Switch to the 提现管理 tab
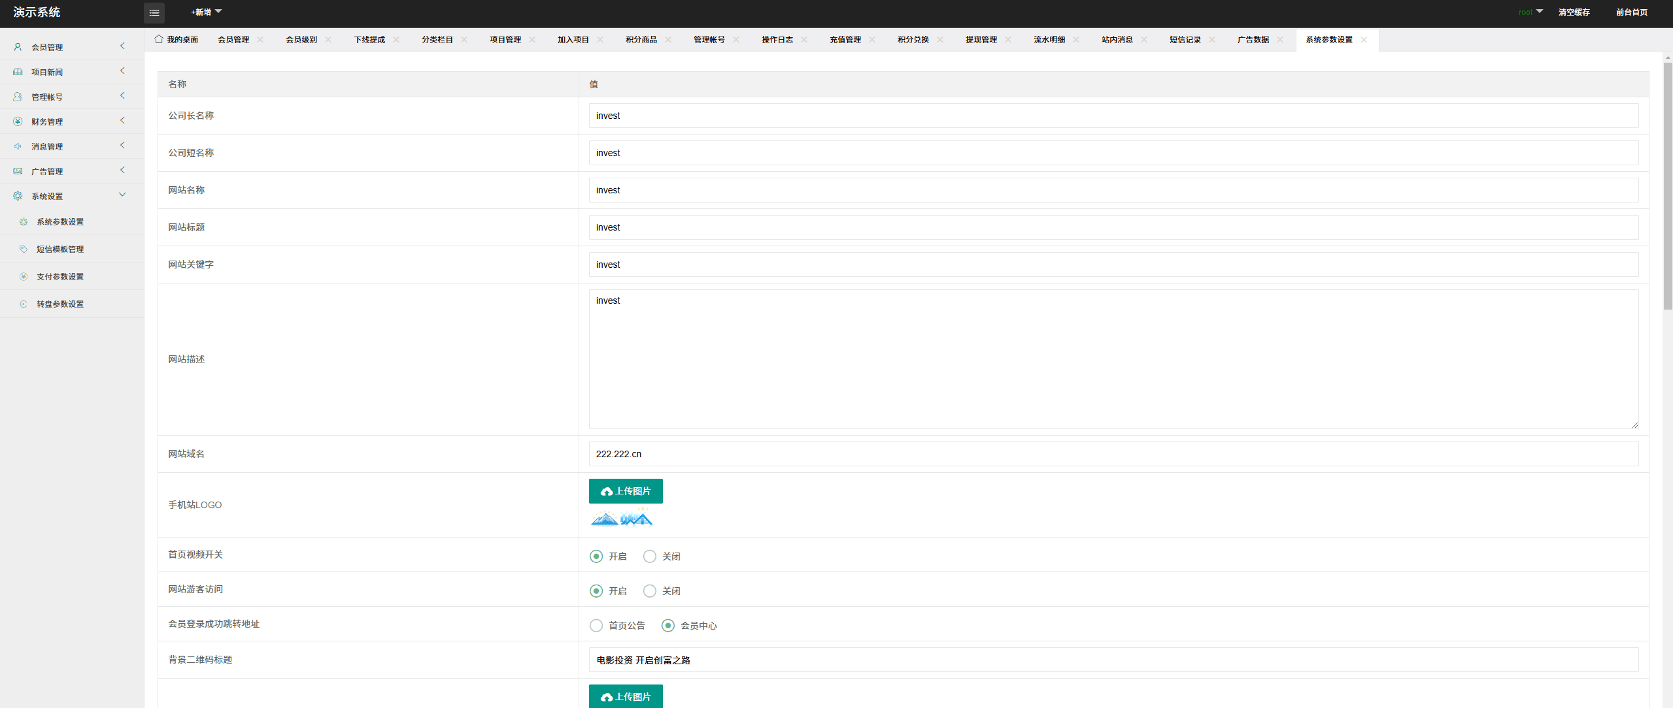This screenshot has width=1673, height=708. 981,40
